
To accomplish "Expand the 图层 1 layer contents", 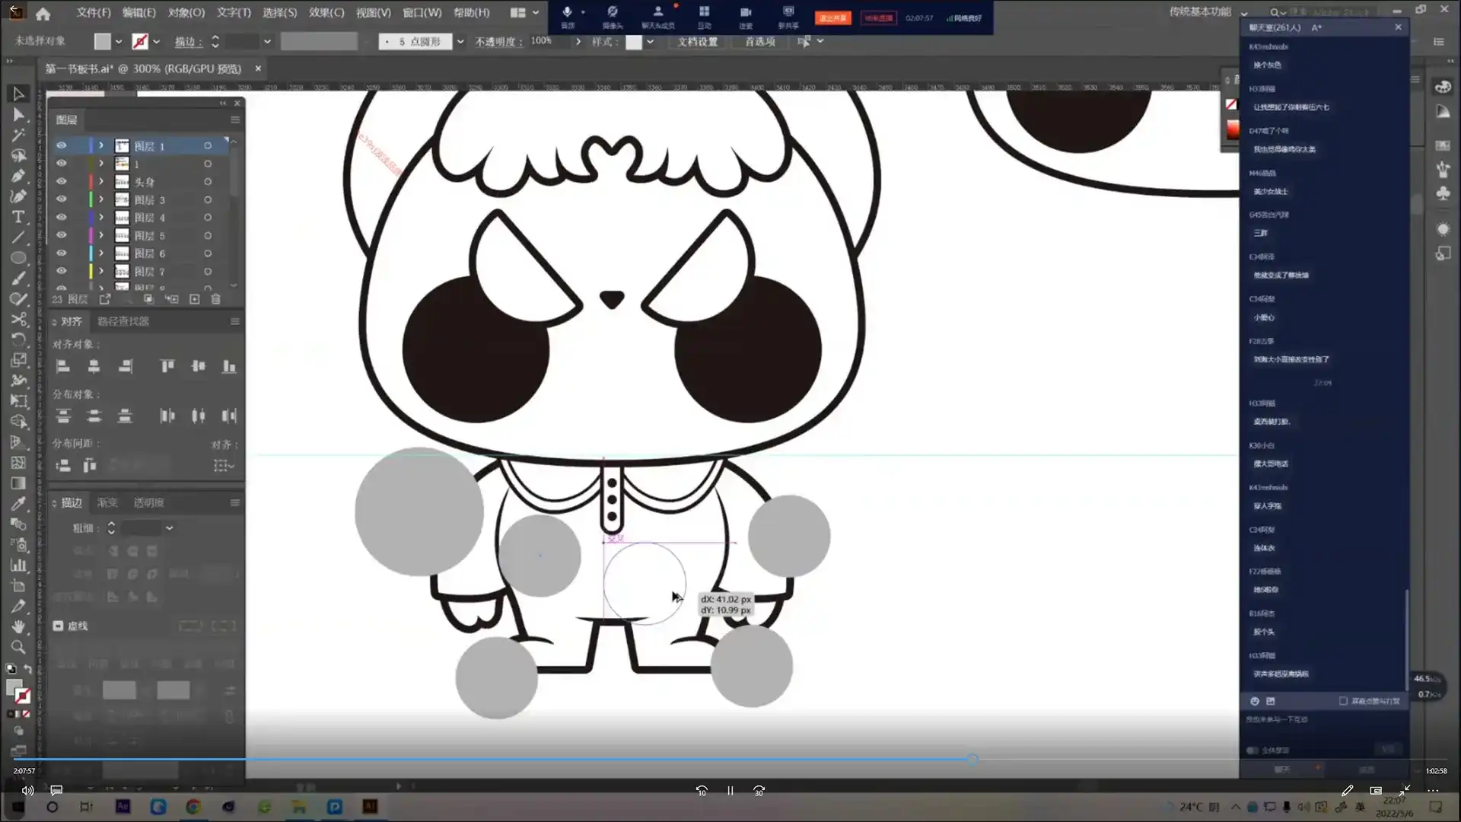I will click(100, 145).
